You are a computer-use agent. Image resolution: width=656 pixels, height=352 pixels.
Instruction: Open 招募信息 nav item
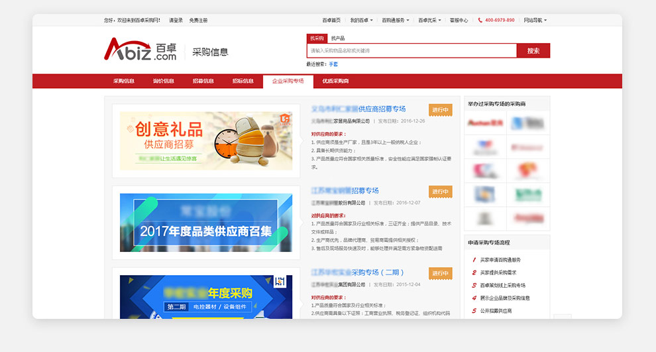pos(203,81)
